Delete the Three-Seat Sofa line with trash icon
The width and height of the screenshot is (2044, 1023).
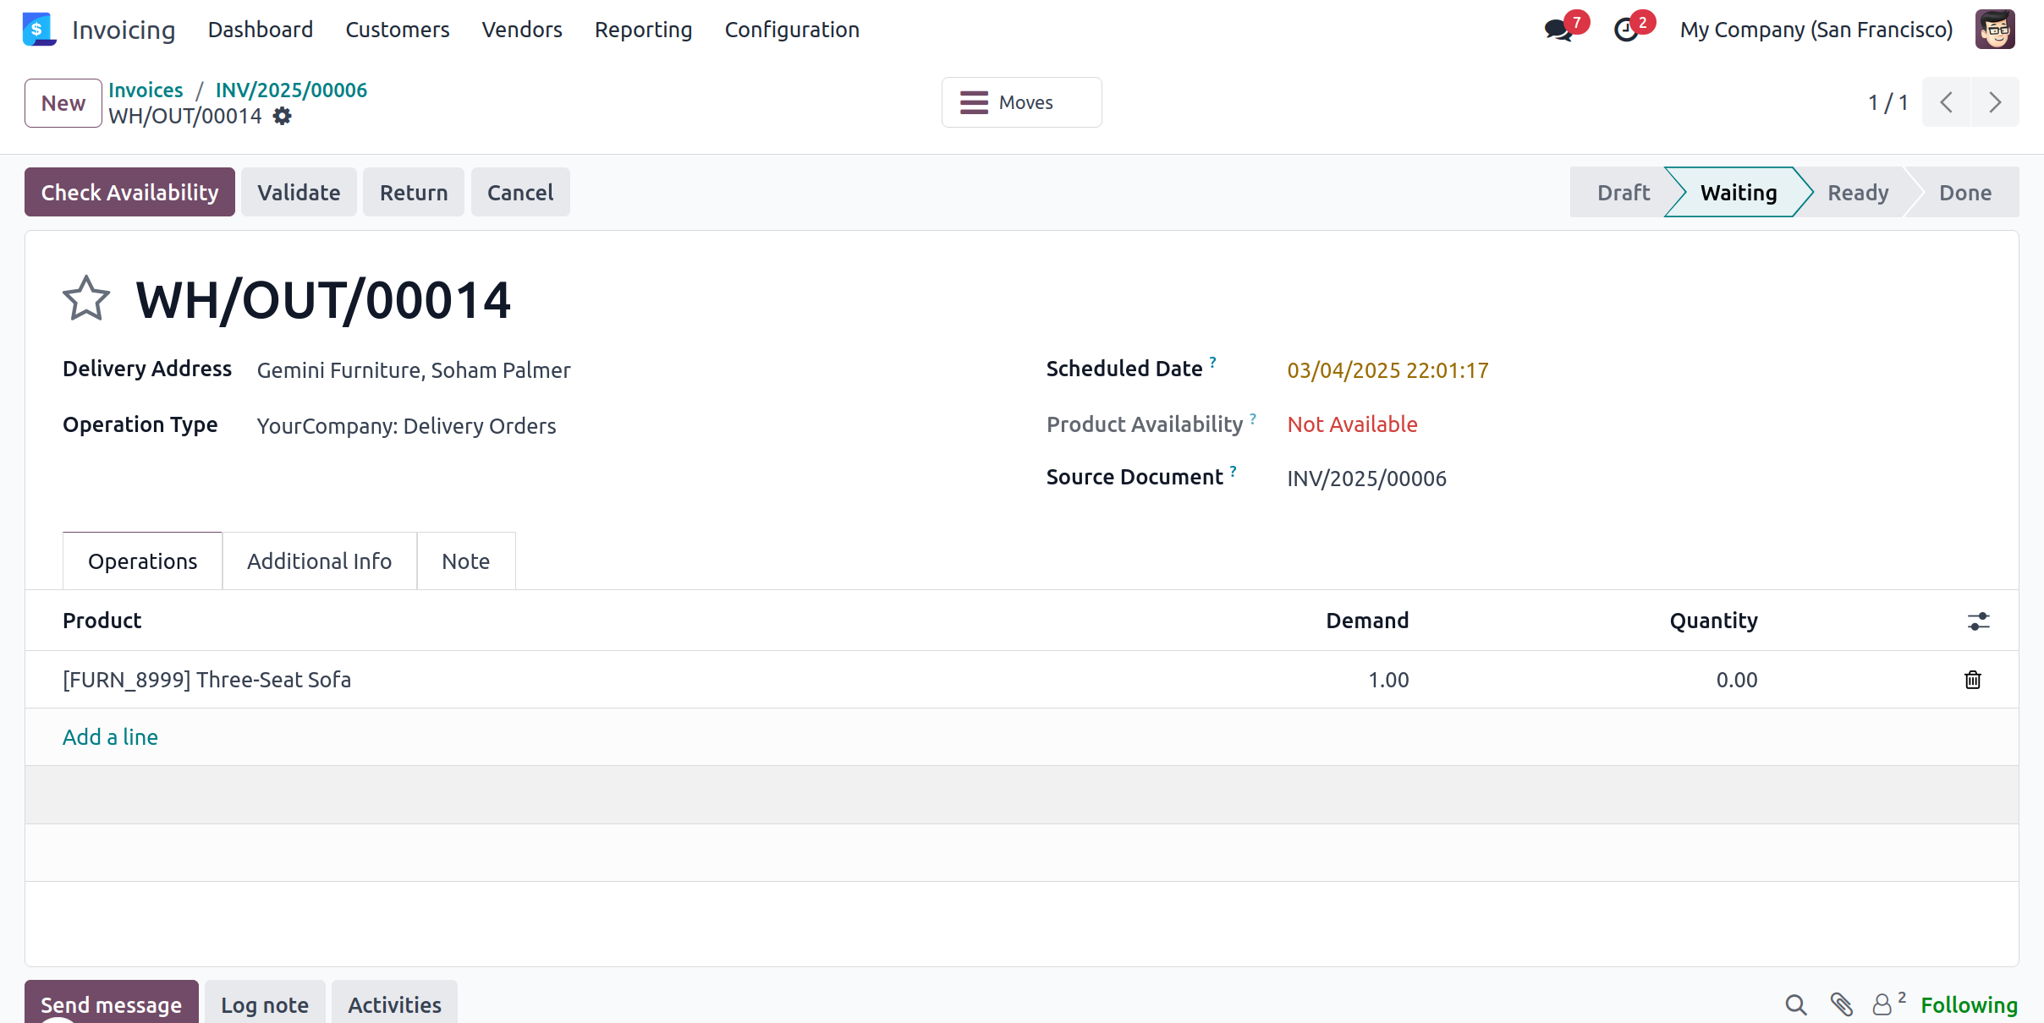click(x=1972, y=680)
